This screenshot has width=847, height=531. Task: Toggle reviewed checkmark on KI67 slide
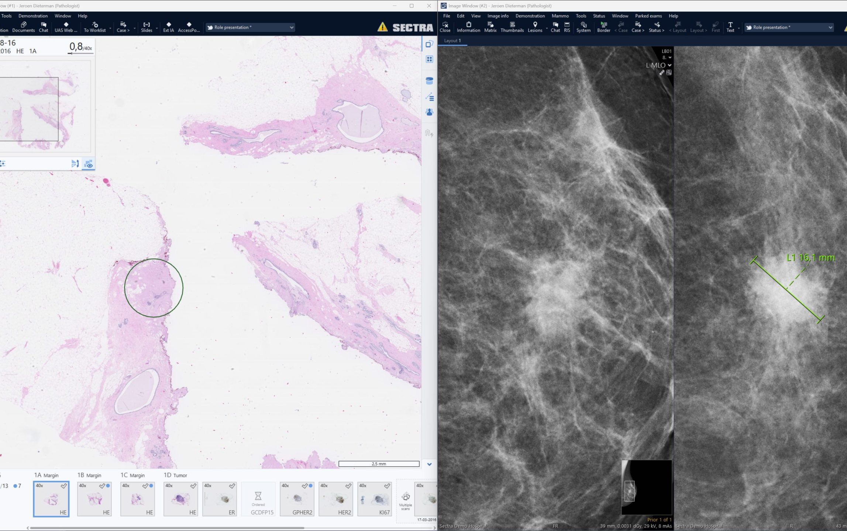coord(387,486)
